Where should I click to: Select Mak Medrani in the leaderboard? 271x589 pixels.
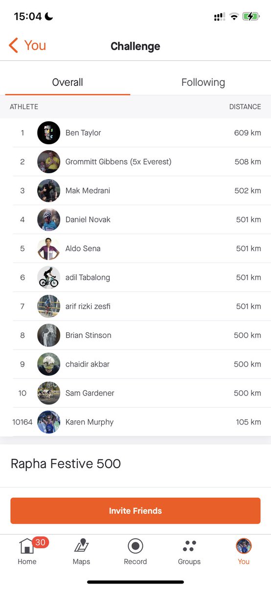coord(135,191)
